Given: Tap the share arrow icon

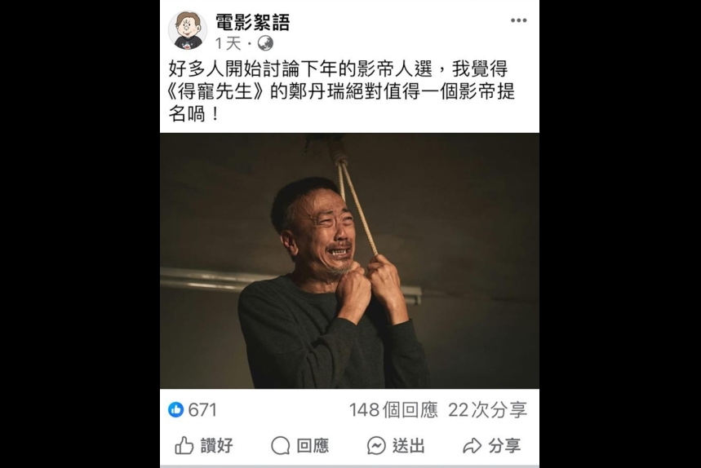Looking at the screenshot, I should tap(473, 446).
